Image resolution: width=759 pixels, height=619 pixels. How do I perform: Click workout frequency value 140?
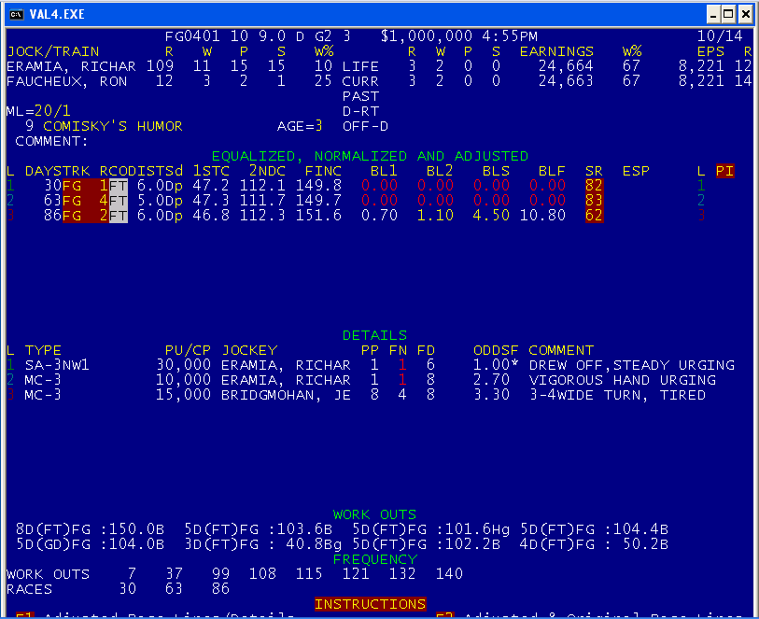(x=449, y=574)
